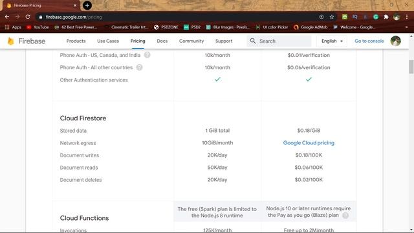This screenshot has height=233, width=414.
Task: Open the UI color Picker bookmark
Action: 272,27
